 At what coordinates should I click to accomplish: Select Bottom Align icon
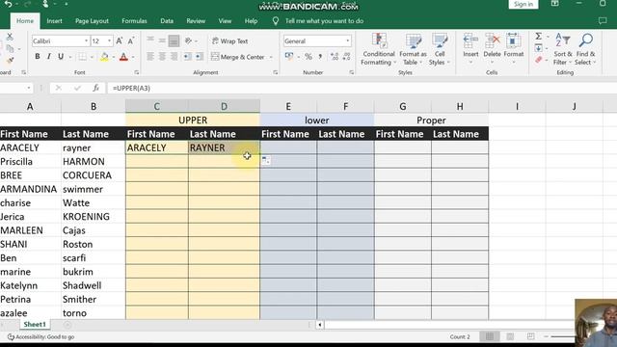(x=174, y=40)
